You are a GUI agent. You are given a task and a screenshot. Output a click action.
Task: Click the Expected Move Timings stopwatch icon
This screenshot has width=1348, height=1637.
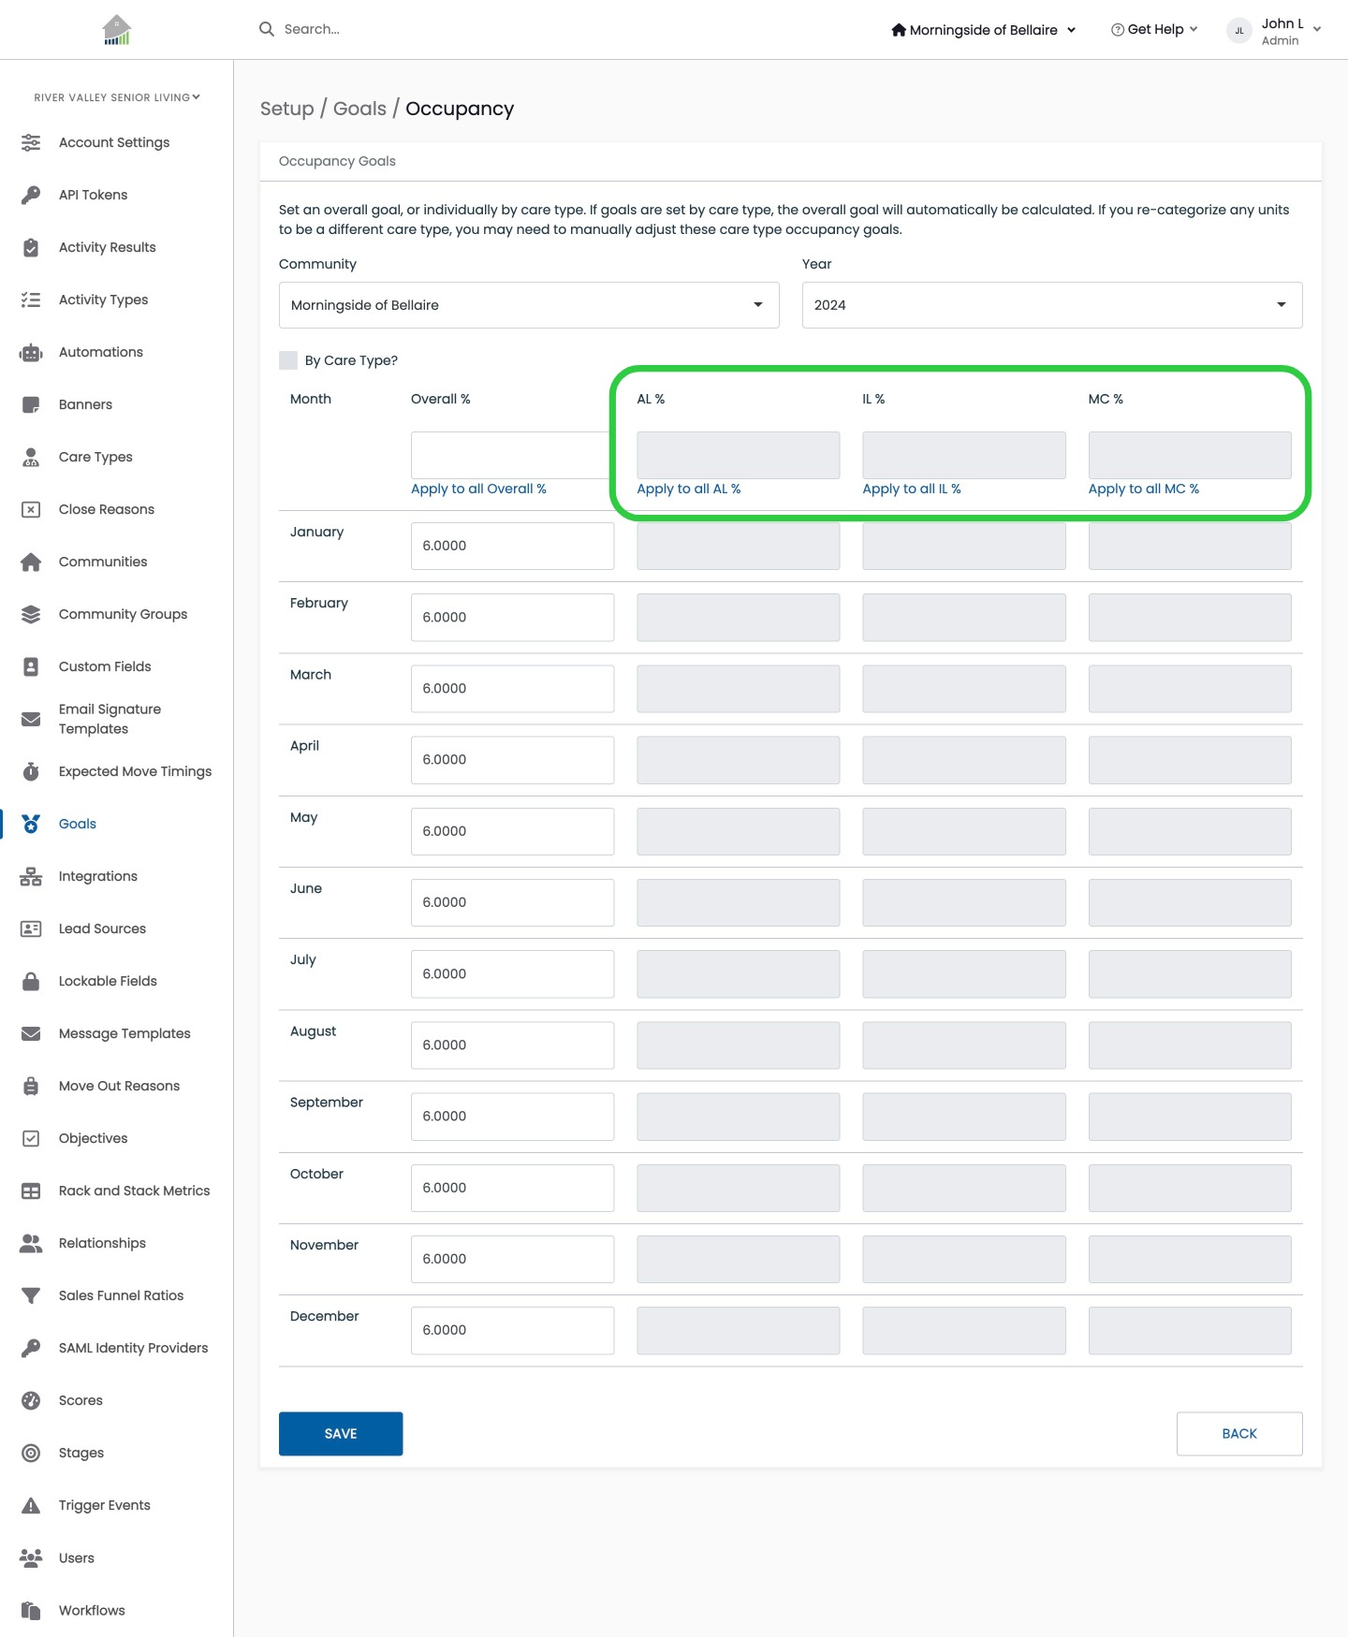pyautogui.click(x=31, y=771)
